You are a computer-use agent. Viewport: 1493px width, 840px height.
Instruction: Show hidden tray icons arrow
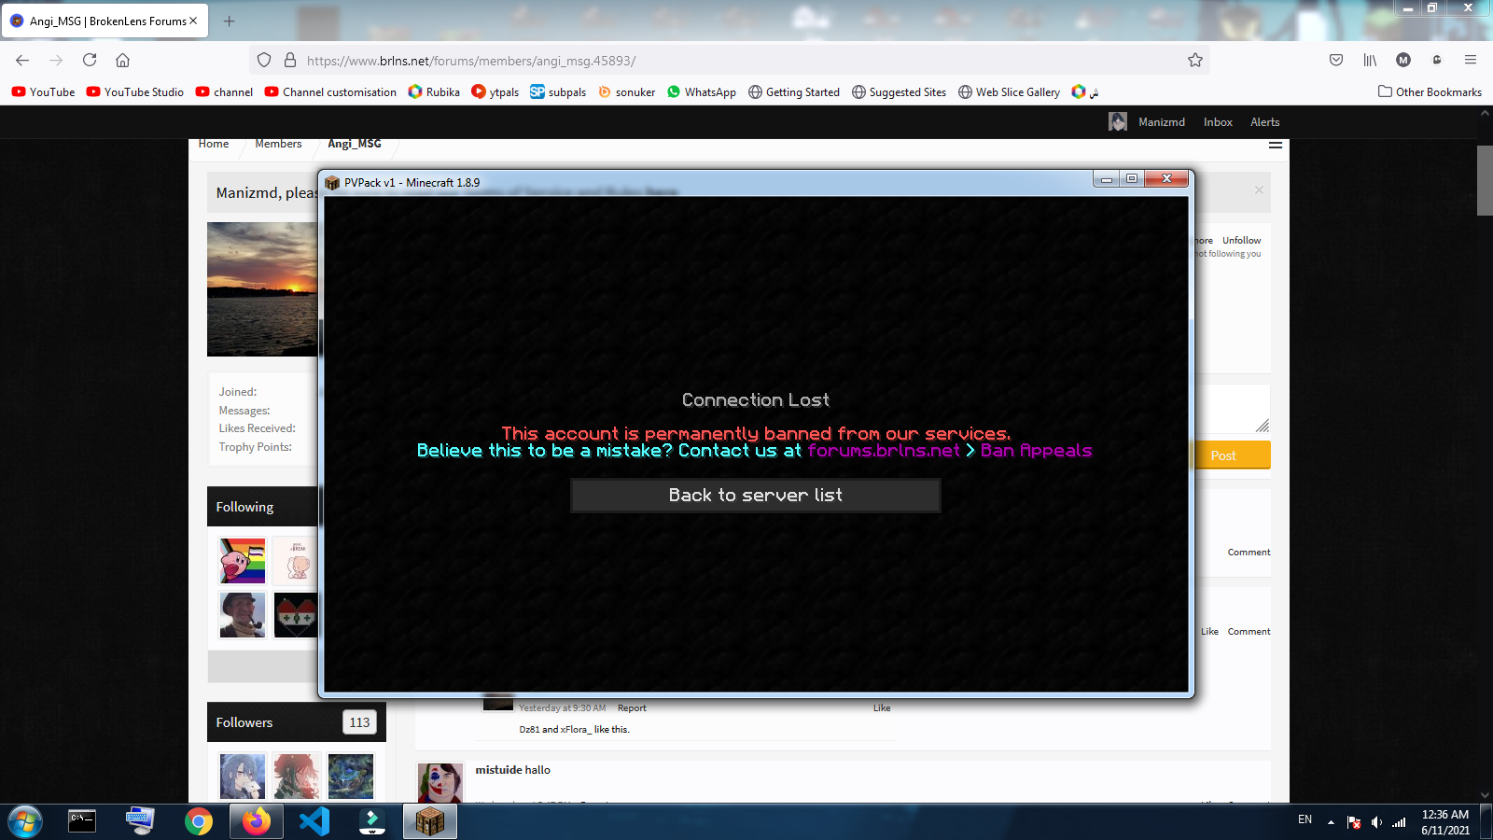1331,822
